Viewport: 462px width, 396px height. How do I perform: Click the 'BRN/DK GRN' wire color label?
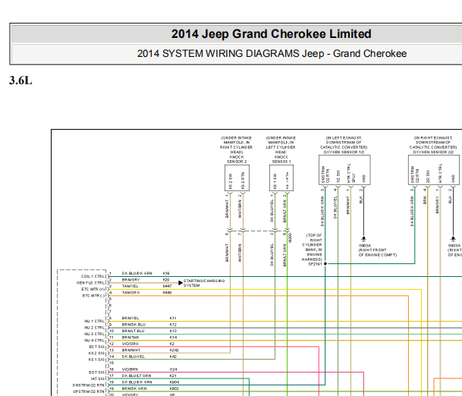pos(134,388)
